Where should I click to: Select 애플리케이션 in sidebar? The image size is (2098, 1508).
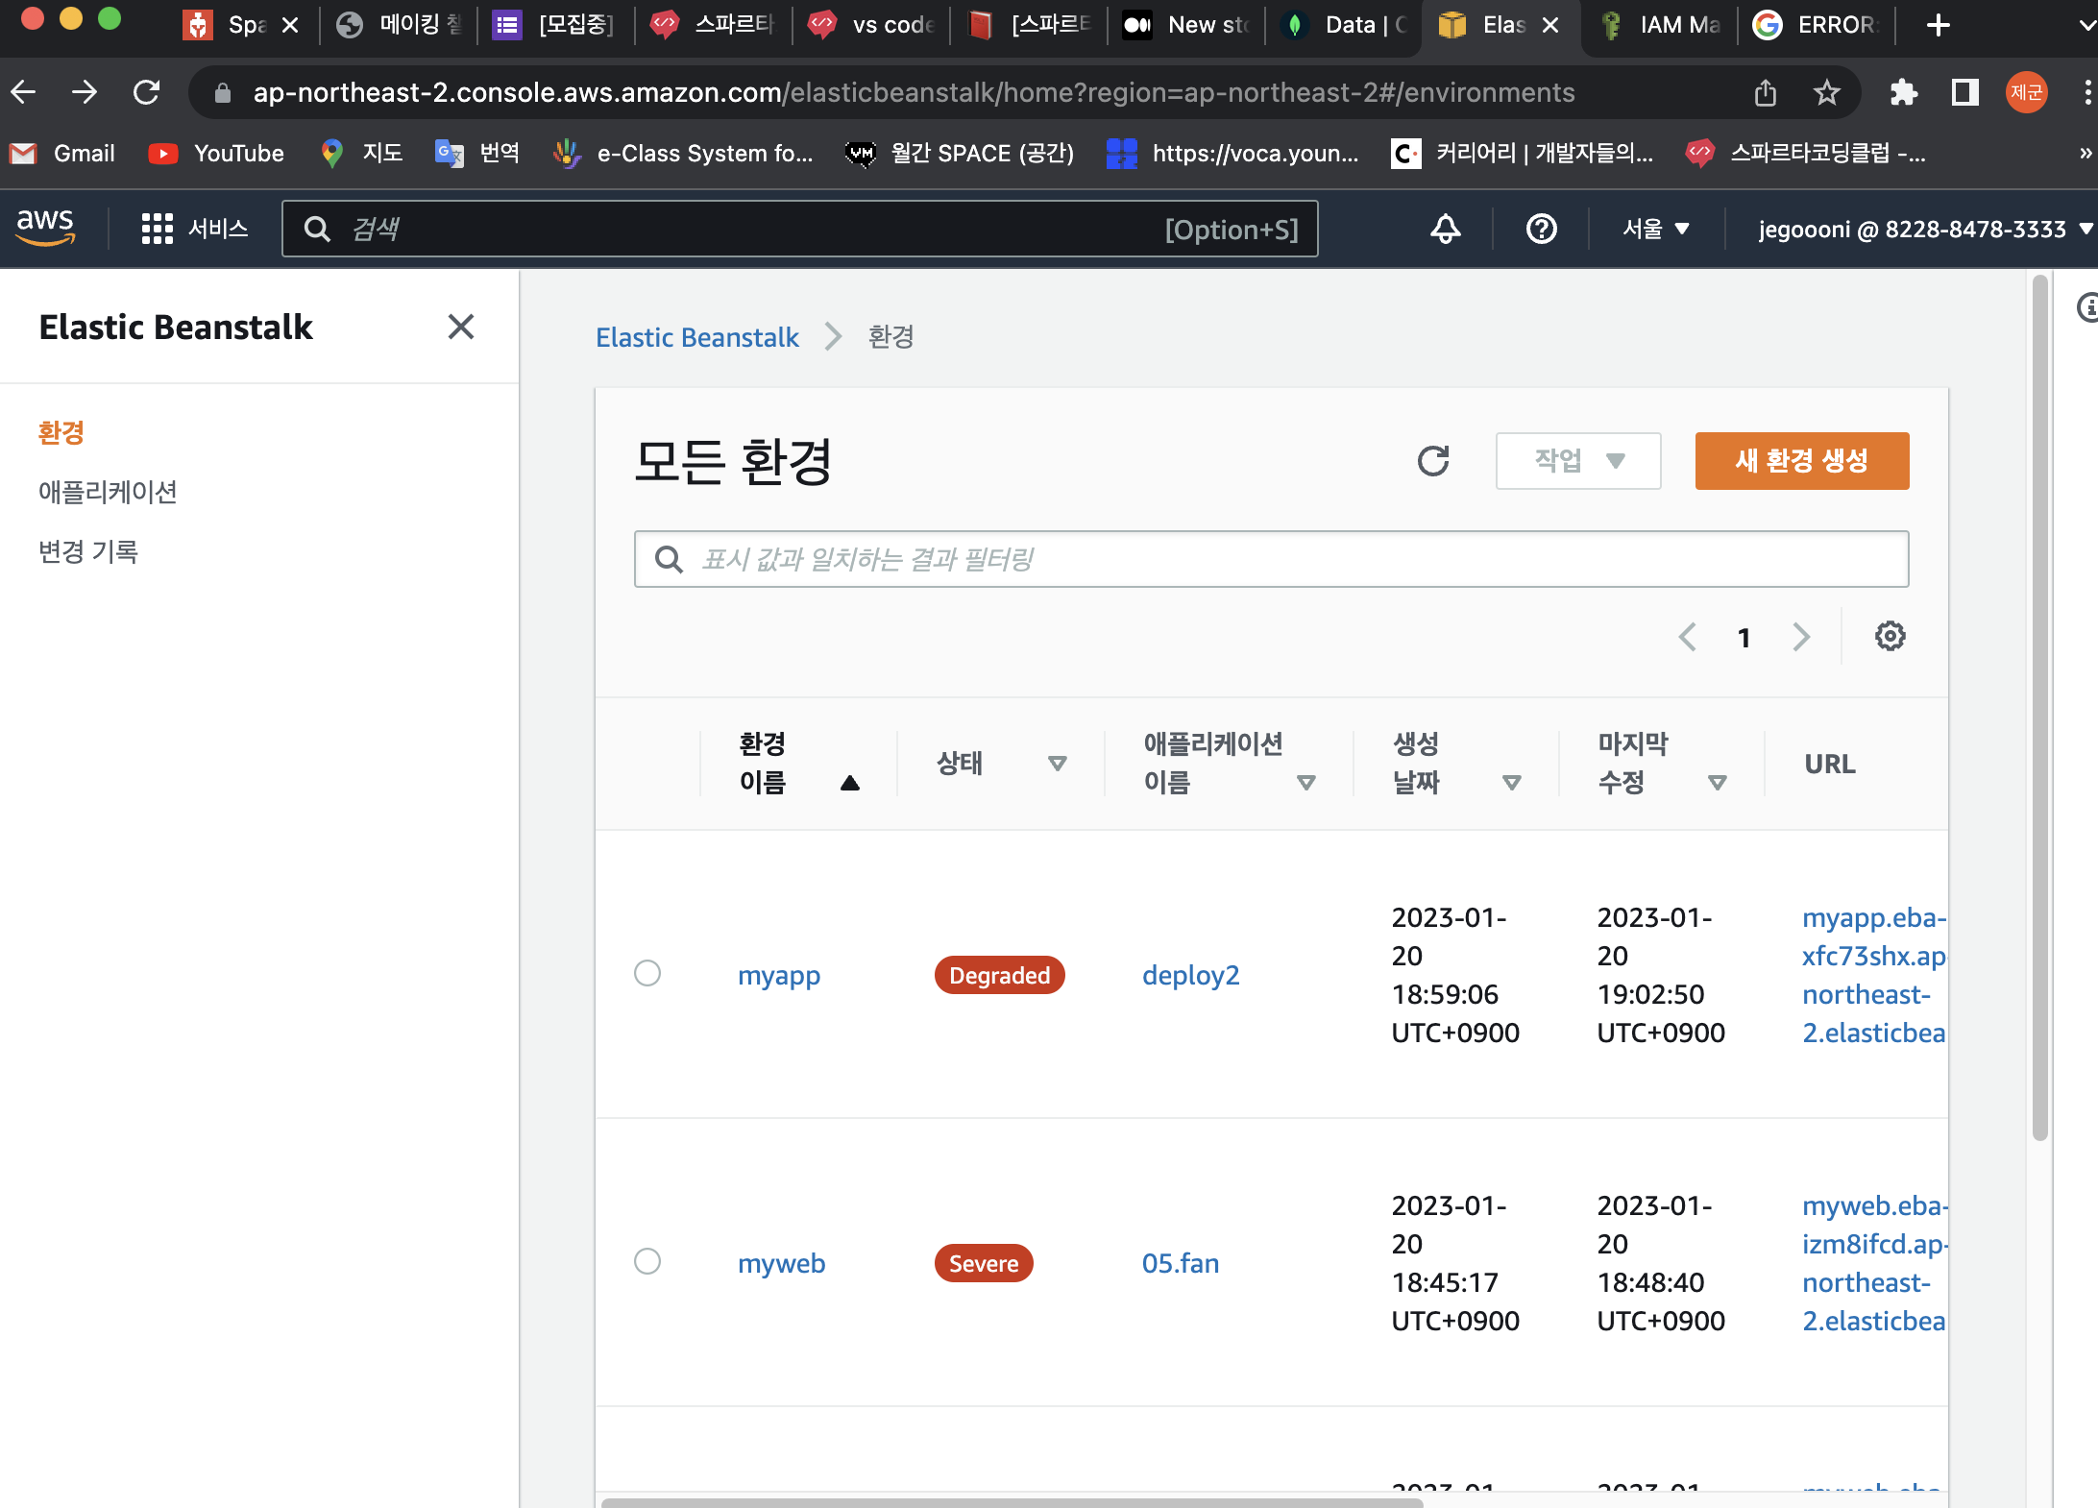click(108, 492)
